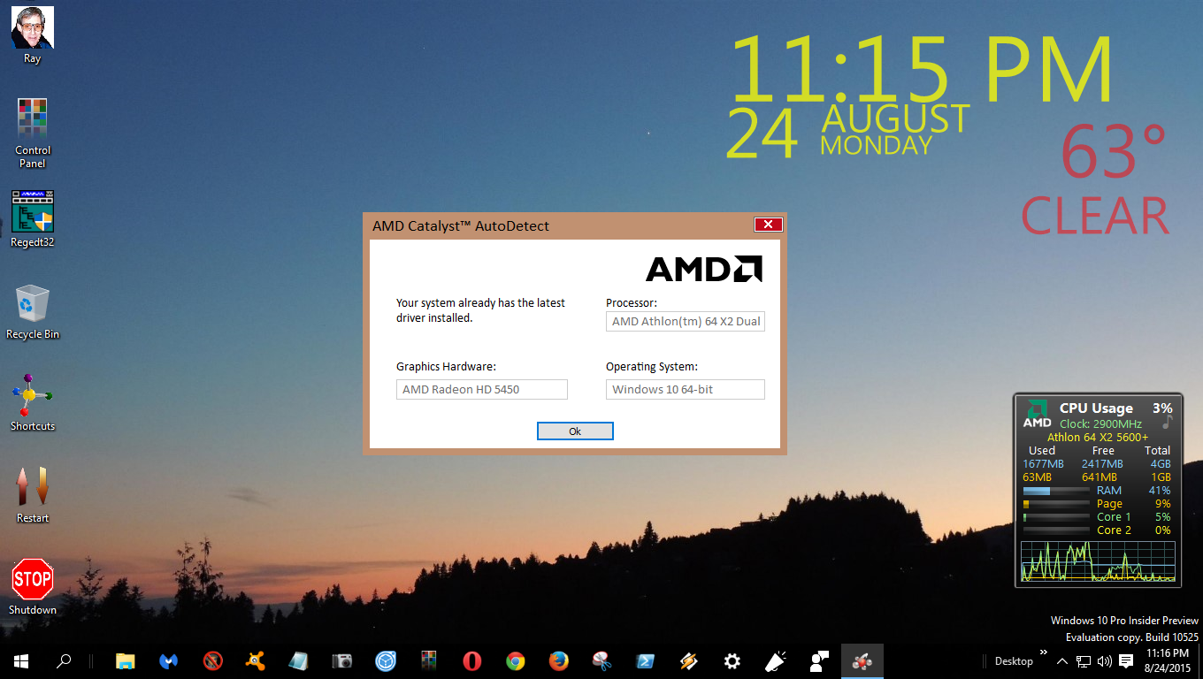Select the Regedt32 desktop icon
This screenshot has height=679, width=1203.
click(x=33, y=218)
